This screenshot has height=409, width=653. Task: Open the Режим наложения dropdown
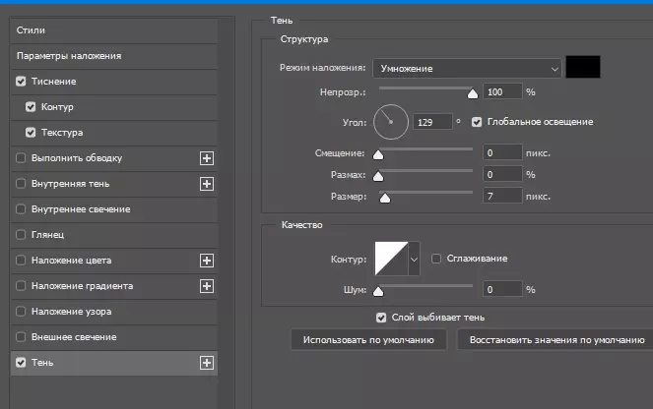[467, 69]
